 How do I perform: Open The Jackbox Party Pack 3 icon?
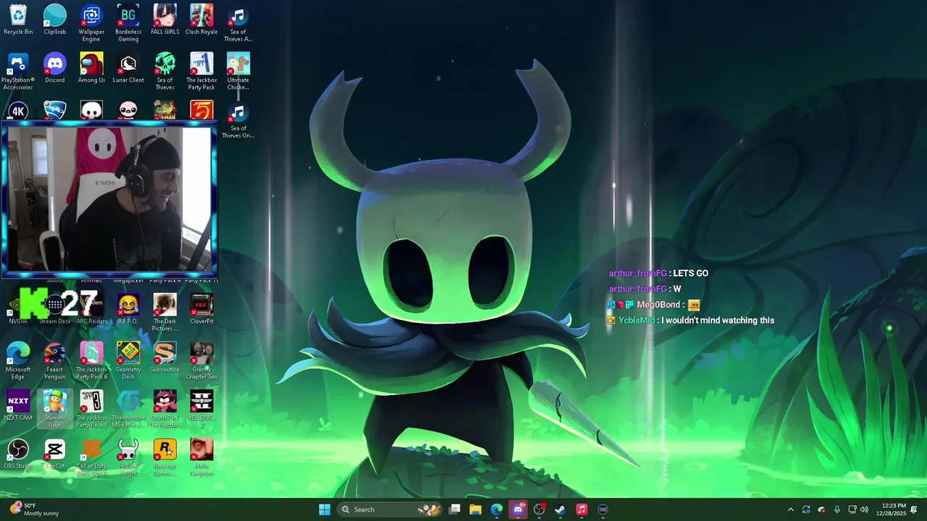pyautogui.click(x=91, y=409)
